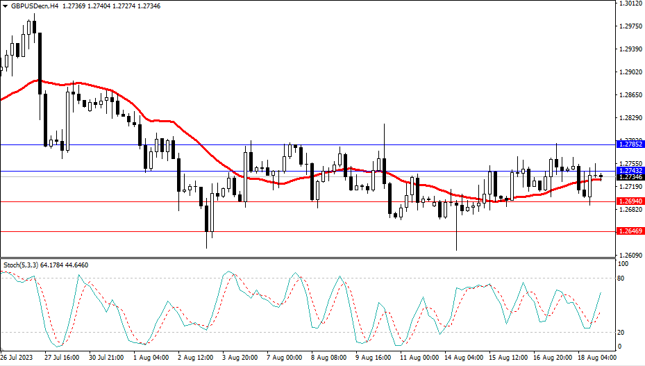Select the 3 Aug 20:00 time label
645x366 pixels.
click(241, 358)
